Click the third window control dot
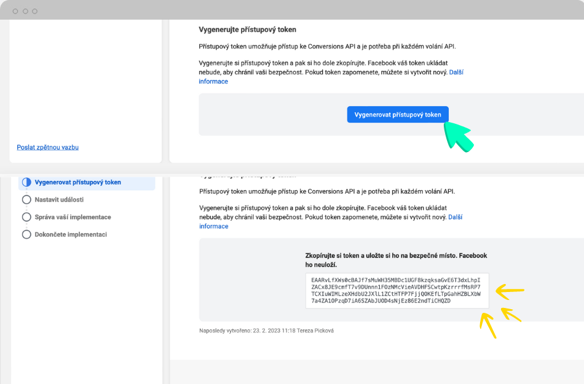Screen dimensions: 584x384 coord(34,11)
